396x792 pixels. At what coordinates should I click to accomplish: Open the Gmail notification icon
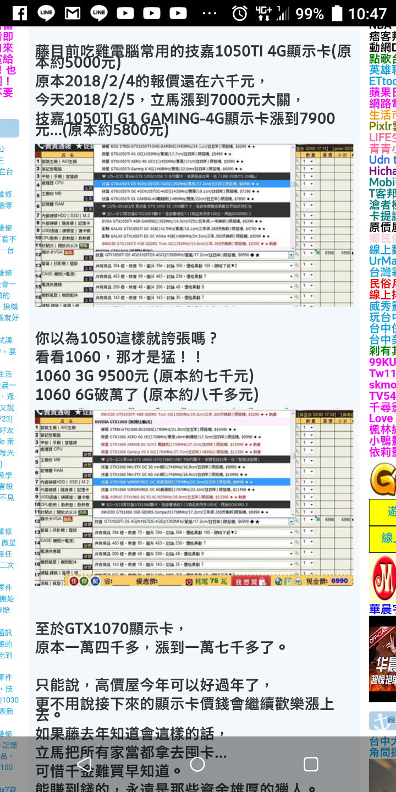tap(73, 13)
